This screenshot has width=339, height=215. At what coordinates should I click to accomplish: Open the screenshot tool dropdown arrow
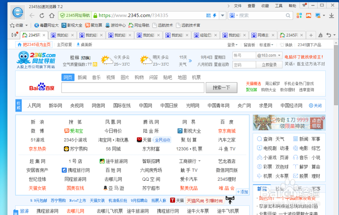324,16
